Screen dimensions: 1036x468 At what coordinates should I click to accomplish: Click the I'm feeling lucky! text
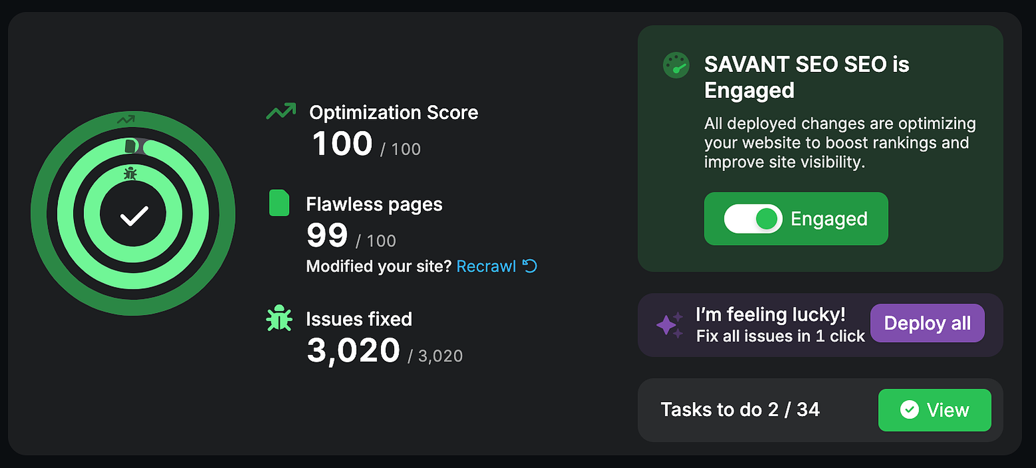[x=770, y=314]
